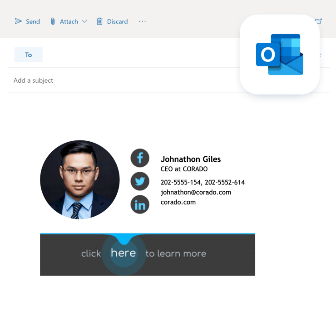Open the Attach dropdown arrow

pos(84,21)
